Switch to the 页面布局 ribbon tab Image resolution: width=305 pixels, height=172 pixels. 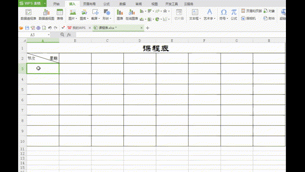click(x=90, y=4)
